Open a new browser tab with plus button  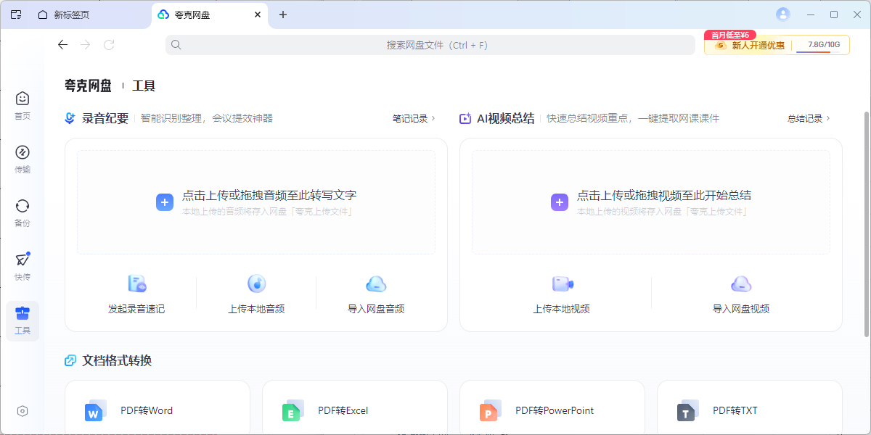click(283, 14)
